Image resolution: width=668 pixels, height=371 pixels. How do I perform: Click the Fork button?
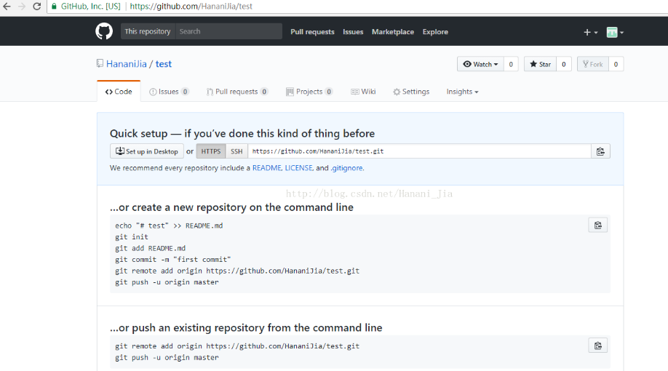(x=593, y=64)
